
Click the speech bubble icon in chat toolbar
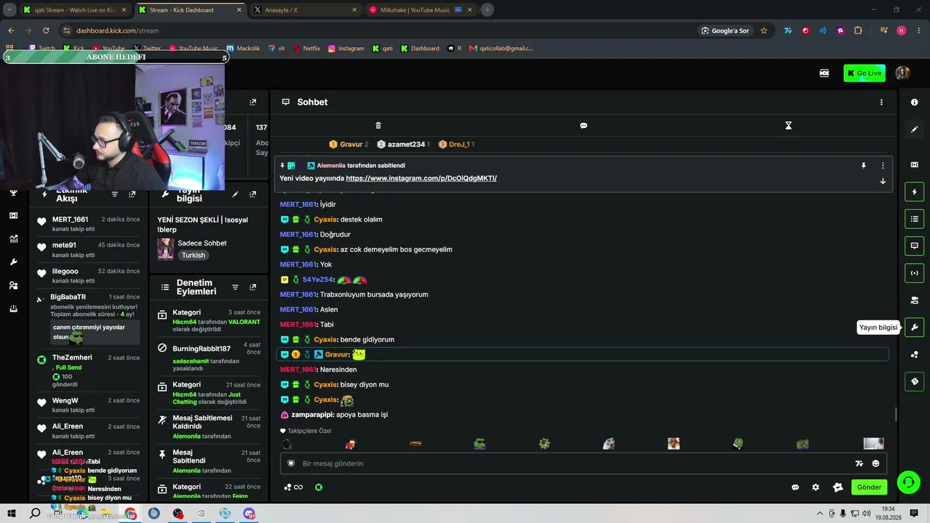click(583, 126)
